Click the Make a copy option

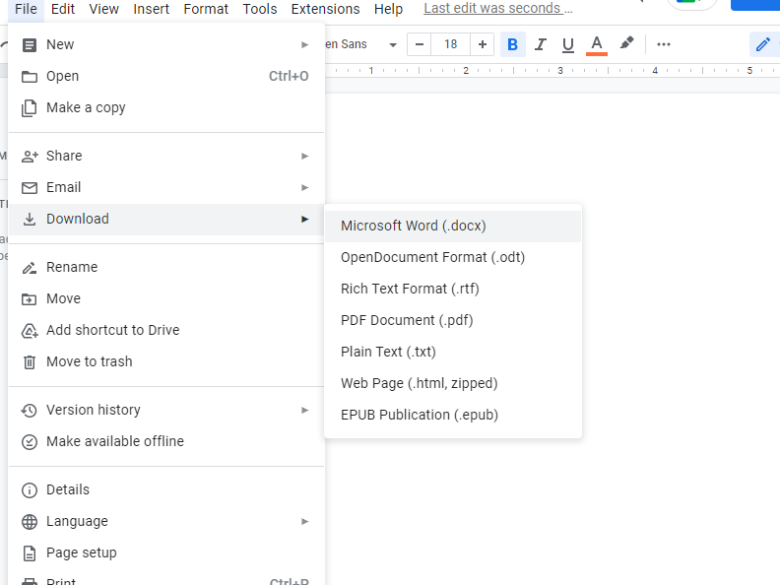pos(86,107)
